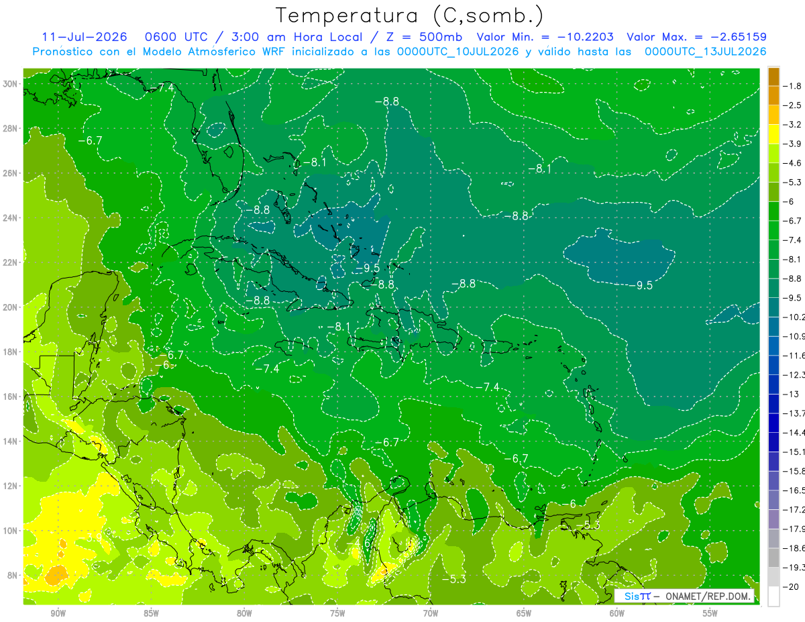Click the '75W' longitude axis label
805x622 pixels.
(337, 613)
